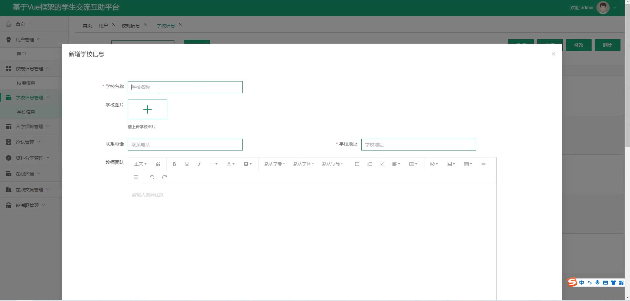
Task: Open Sogou toolbox grid icon
Action: 621,283
